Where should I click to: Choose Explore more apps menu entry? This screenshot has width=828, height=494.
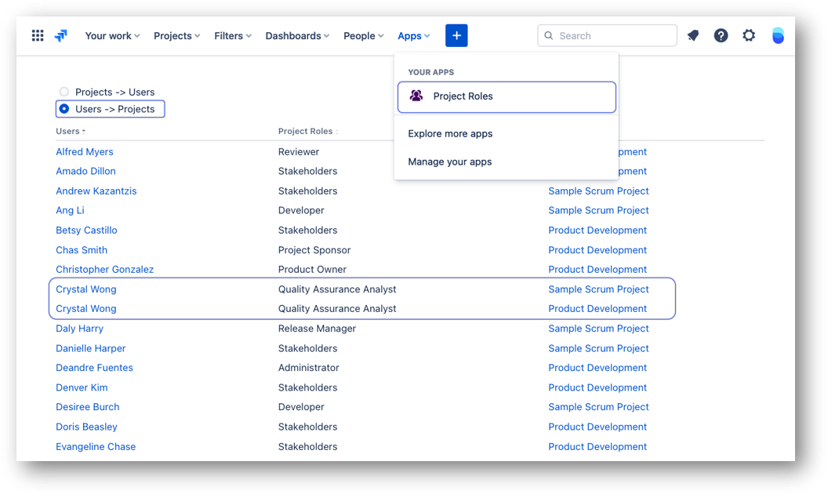tap(450, 133)
